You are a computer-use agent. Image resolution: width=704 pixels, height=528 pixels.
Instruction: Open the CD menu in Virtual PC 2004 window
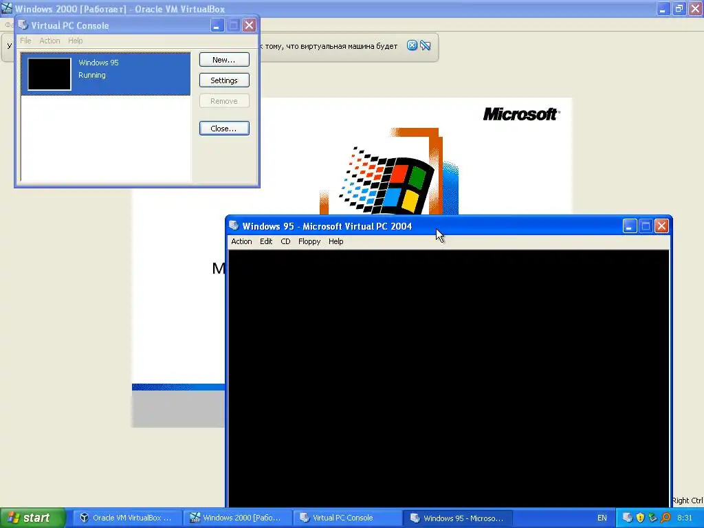(285, 241)
